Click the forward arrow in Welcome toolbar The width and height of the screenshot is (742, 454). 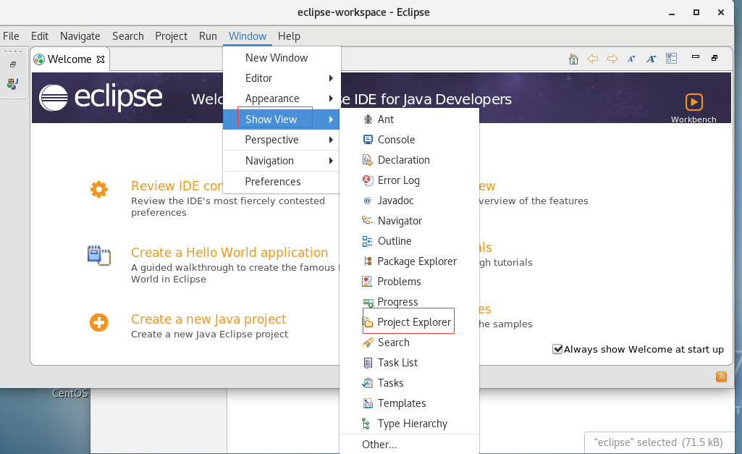[x=612, y=59]
